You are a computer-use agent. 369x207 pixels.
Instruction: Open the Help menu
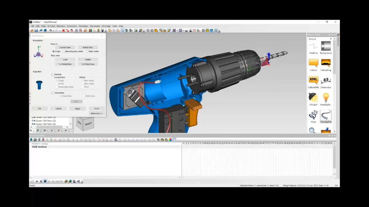point(121,26)
